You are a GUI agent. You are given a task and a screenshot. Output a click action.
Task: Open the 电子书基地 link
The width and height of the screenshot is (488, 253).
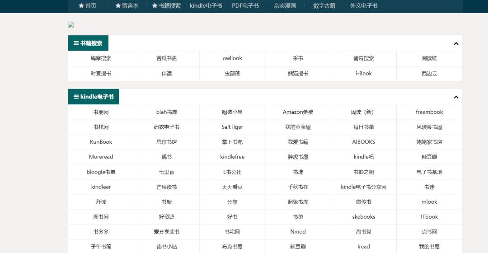[429, 172]
